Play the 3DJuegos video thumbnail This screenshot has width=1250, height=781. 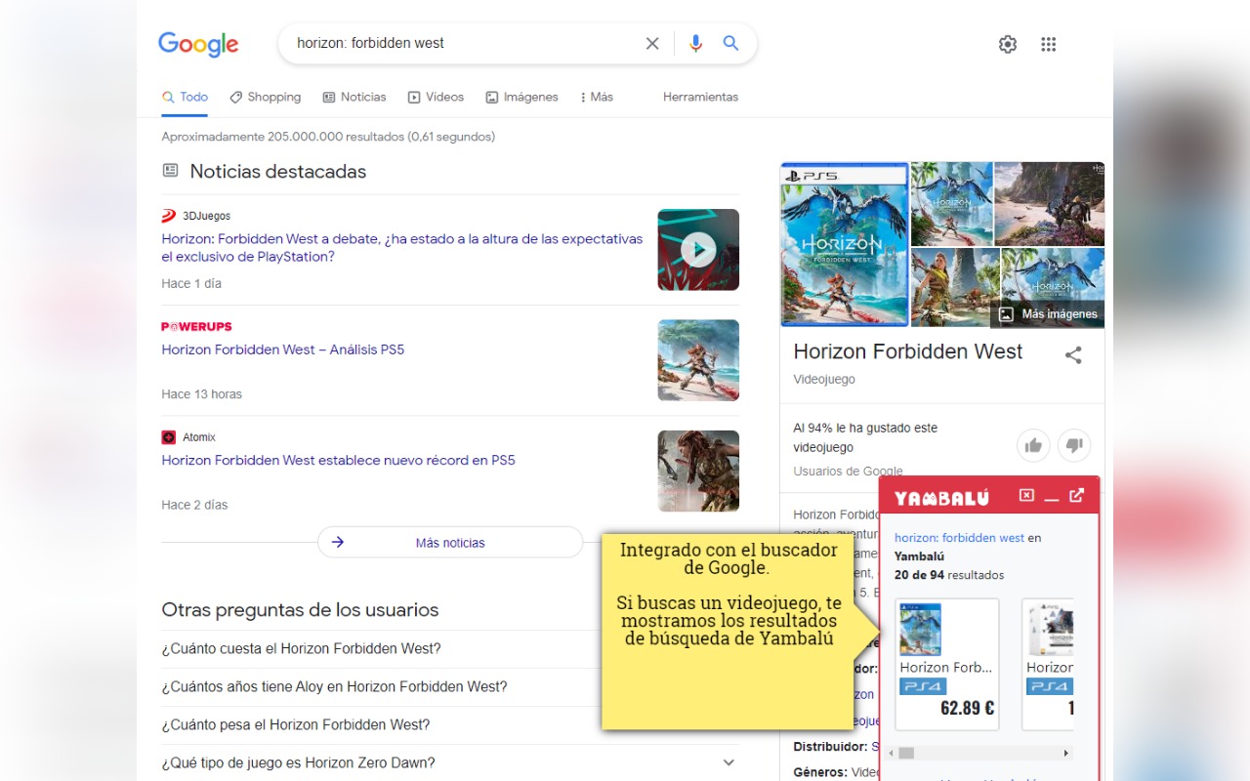pyautogui.click(x=698, y=250)
